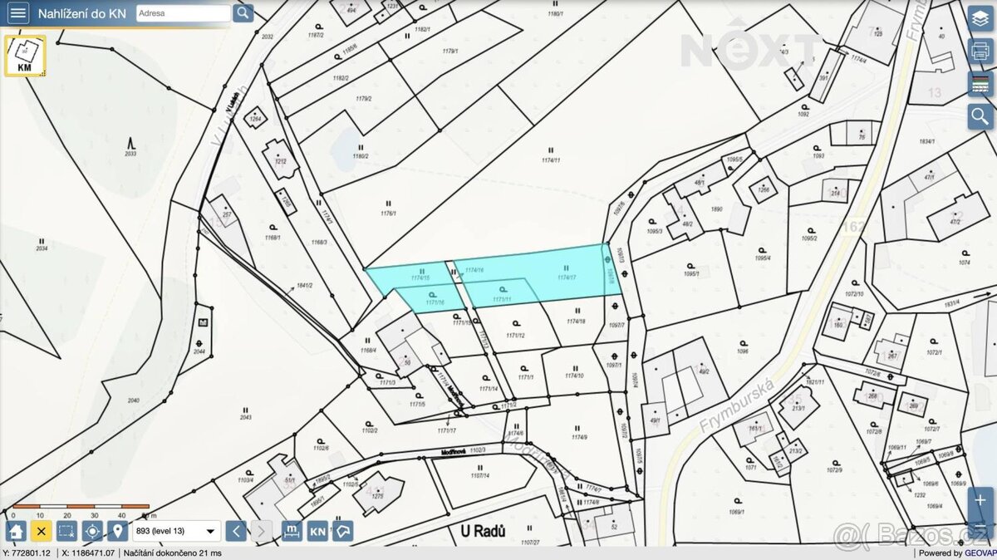Go to the home map extent

[x=16, y=531]
